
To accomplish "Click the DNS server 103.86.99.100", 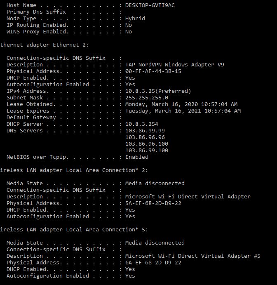I will [147, 151].
